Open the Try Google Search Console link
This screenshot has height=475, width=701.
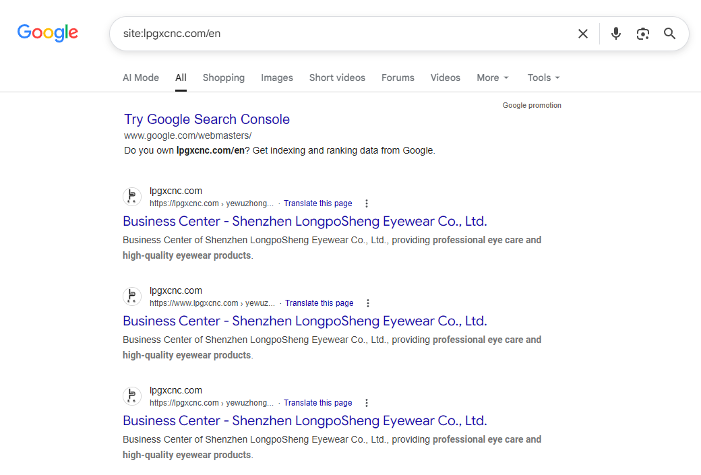pyautogui.click(x=207, y=119)
